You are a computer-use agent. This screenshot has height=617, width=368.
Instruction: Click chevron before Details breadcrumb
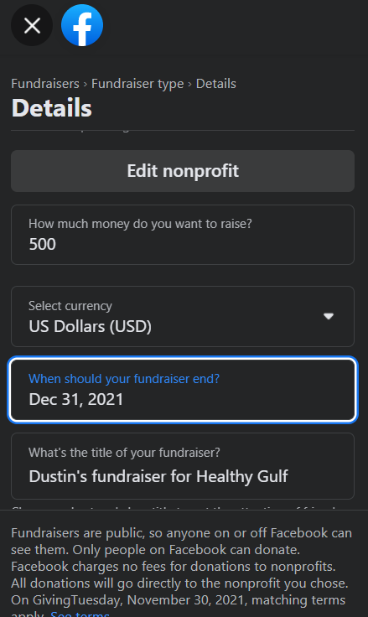pos(189,84)
